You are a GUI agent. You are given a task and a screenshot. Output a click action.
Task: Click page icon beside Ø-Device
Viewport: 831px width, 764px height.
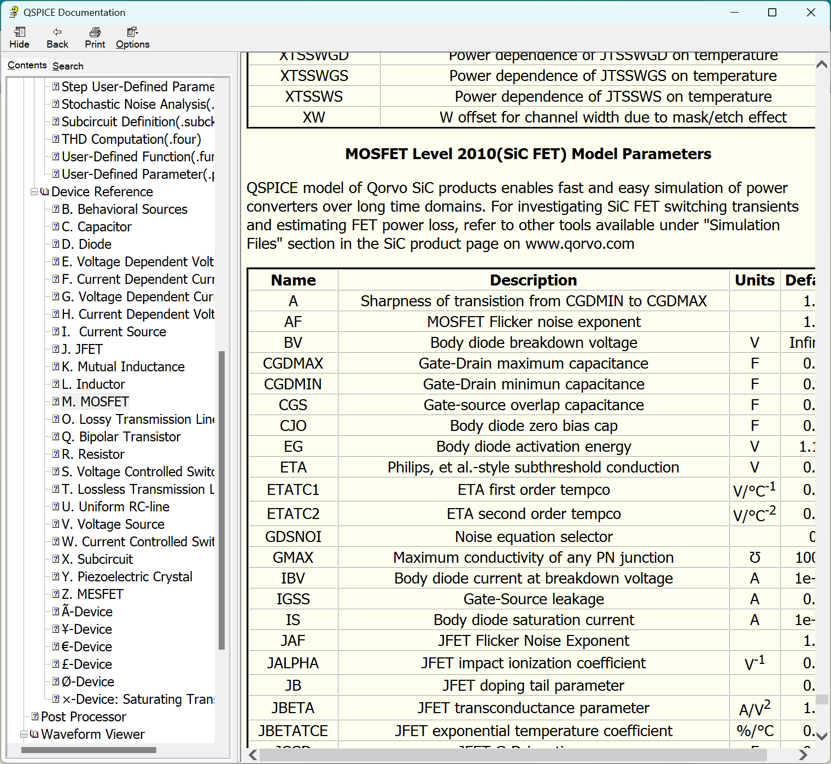point(56,682)
